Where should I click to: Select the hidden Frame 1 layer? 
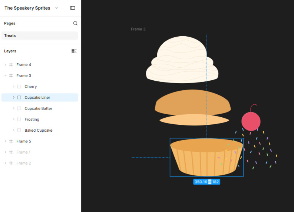(40, 152)
